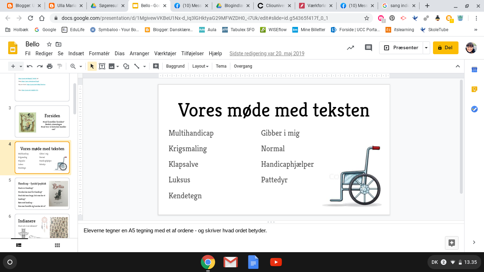Click into the speaker notes text

point(175,231)
